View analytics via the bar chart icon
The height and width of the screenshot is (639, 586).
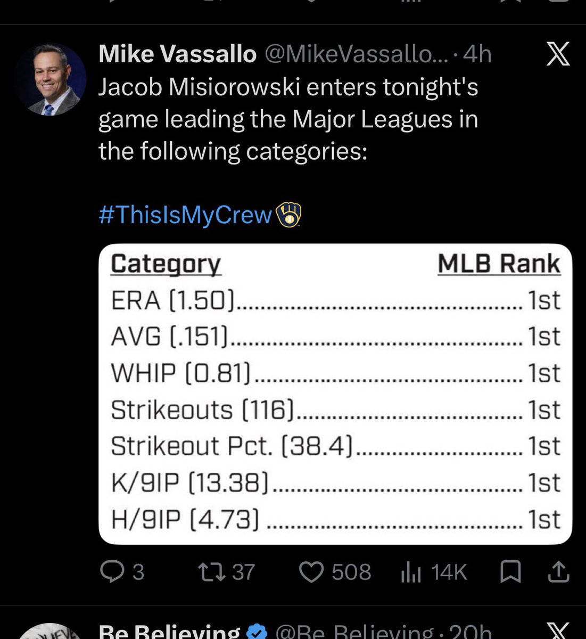[411, 572]
